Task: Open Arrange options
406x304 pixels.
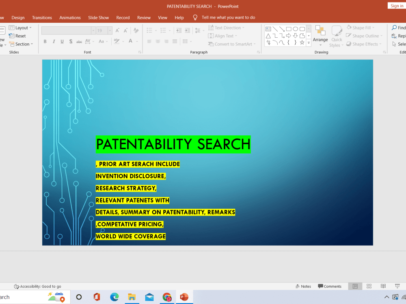Action: click(320, 36)
